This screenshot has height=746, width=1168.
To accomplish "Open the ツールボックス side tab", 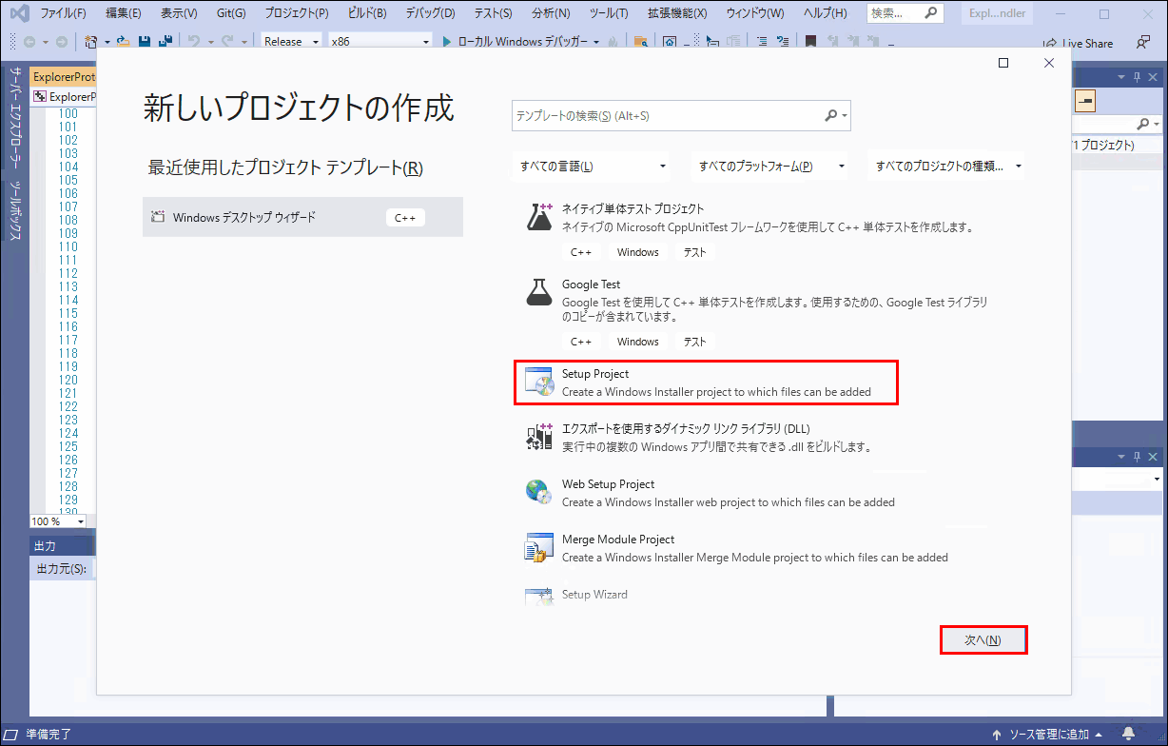I will click(x=14, y=210).
